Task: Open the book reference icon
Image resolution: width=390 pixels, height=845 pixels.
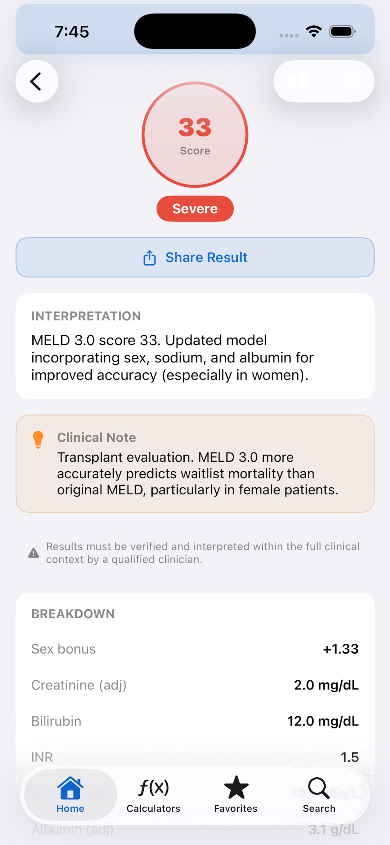Action: coord(297,82)
